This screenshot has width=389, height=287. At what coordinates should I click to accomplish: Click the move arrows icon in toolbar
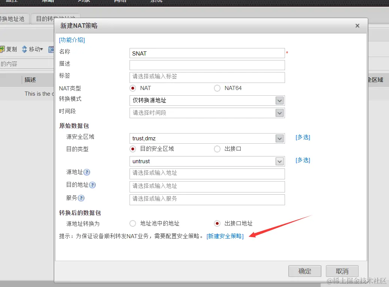[24, 49]
